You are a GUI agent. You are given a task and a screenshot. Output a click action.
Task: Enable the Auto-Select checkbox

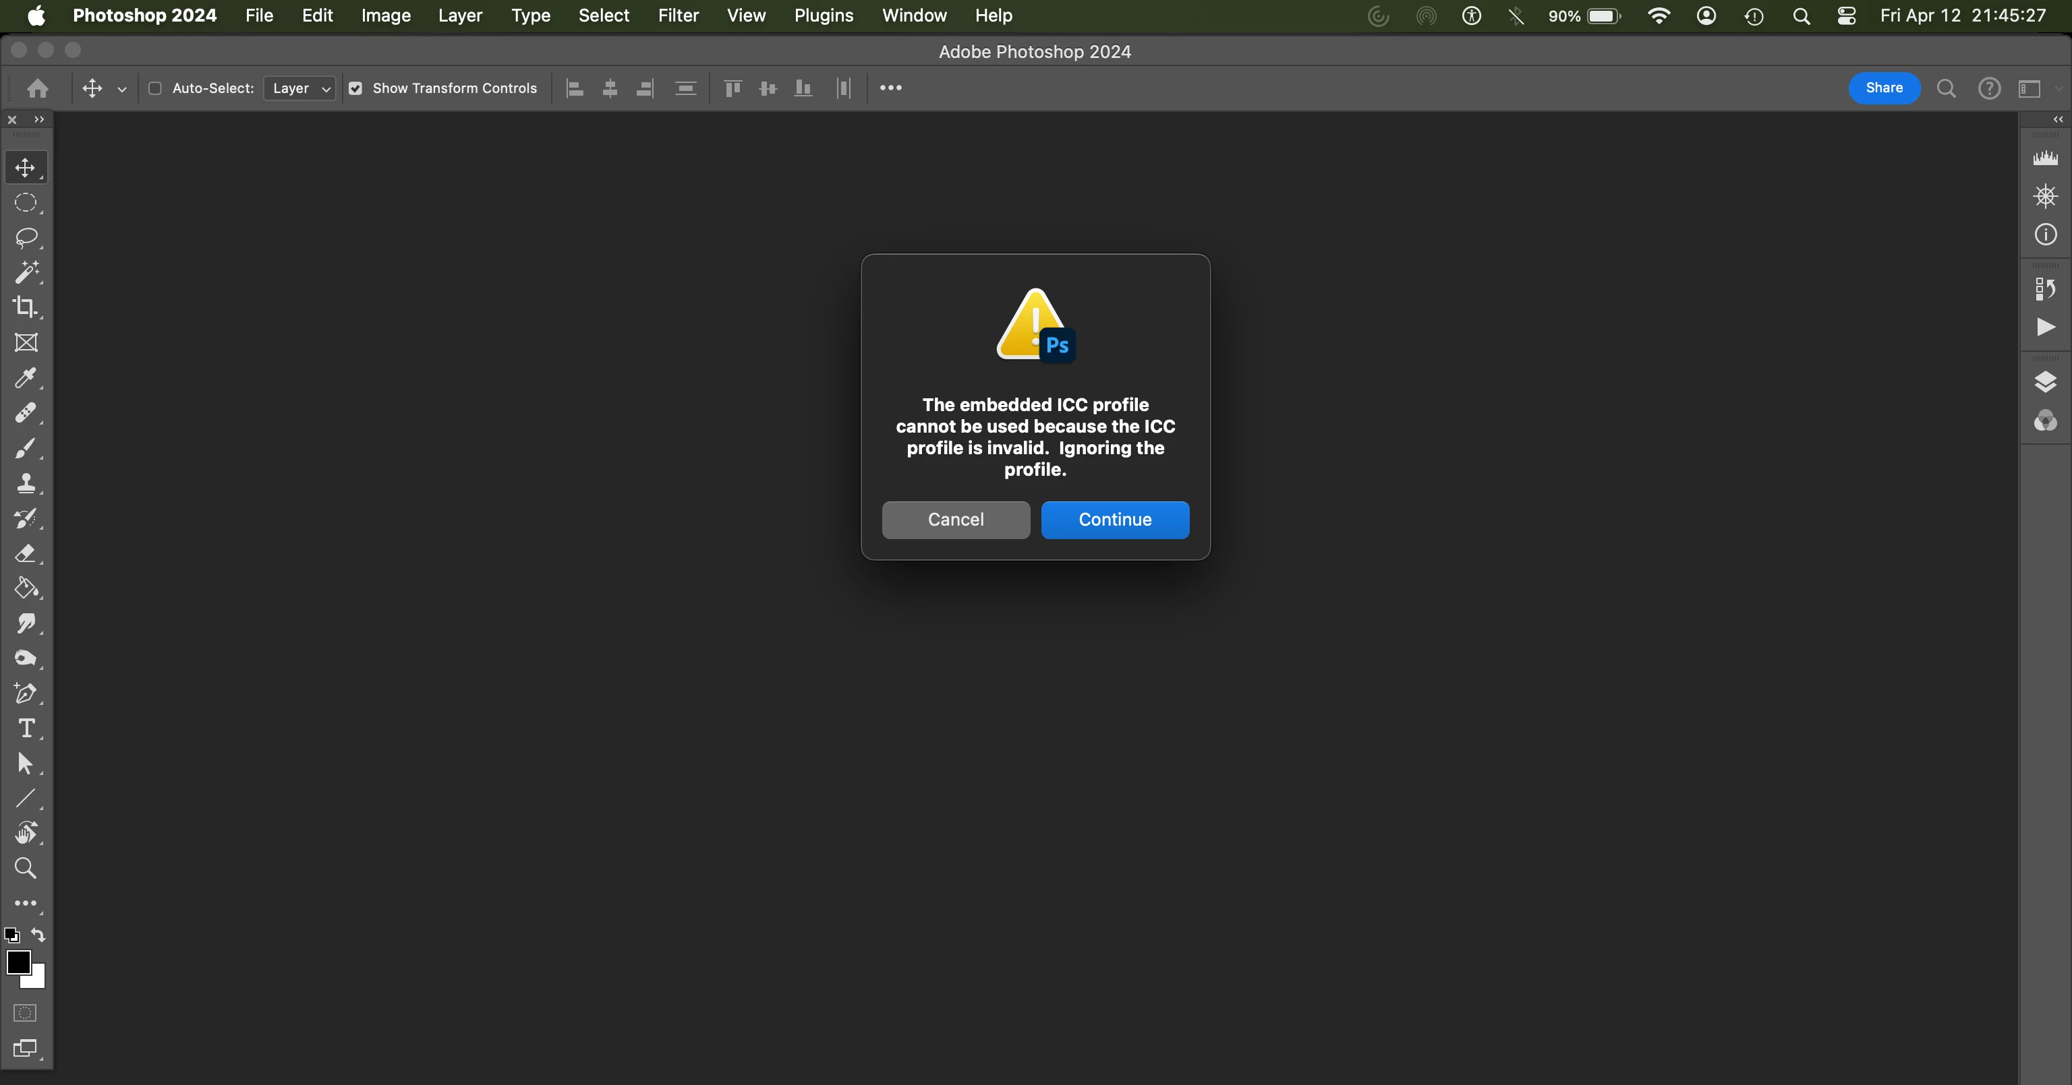coord(155,88)
